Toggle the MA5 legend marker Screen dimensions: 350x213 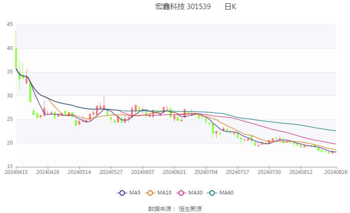click(x=122, y=193)
